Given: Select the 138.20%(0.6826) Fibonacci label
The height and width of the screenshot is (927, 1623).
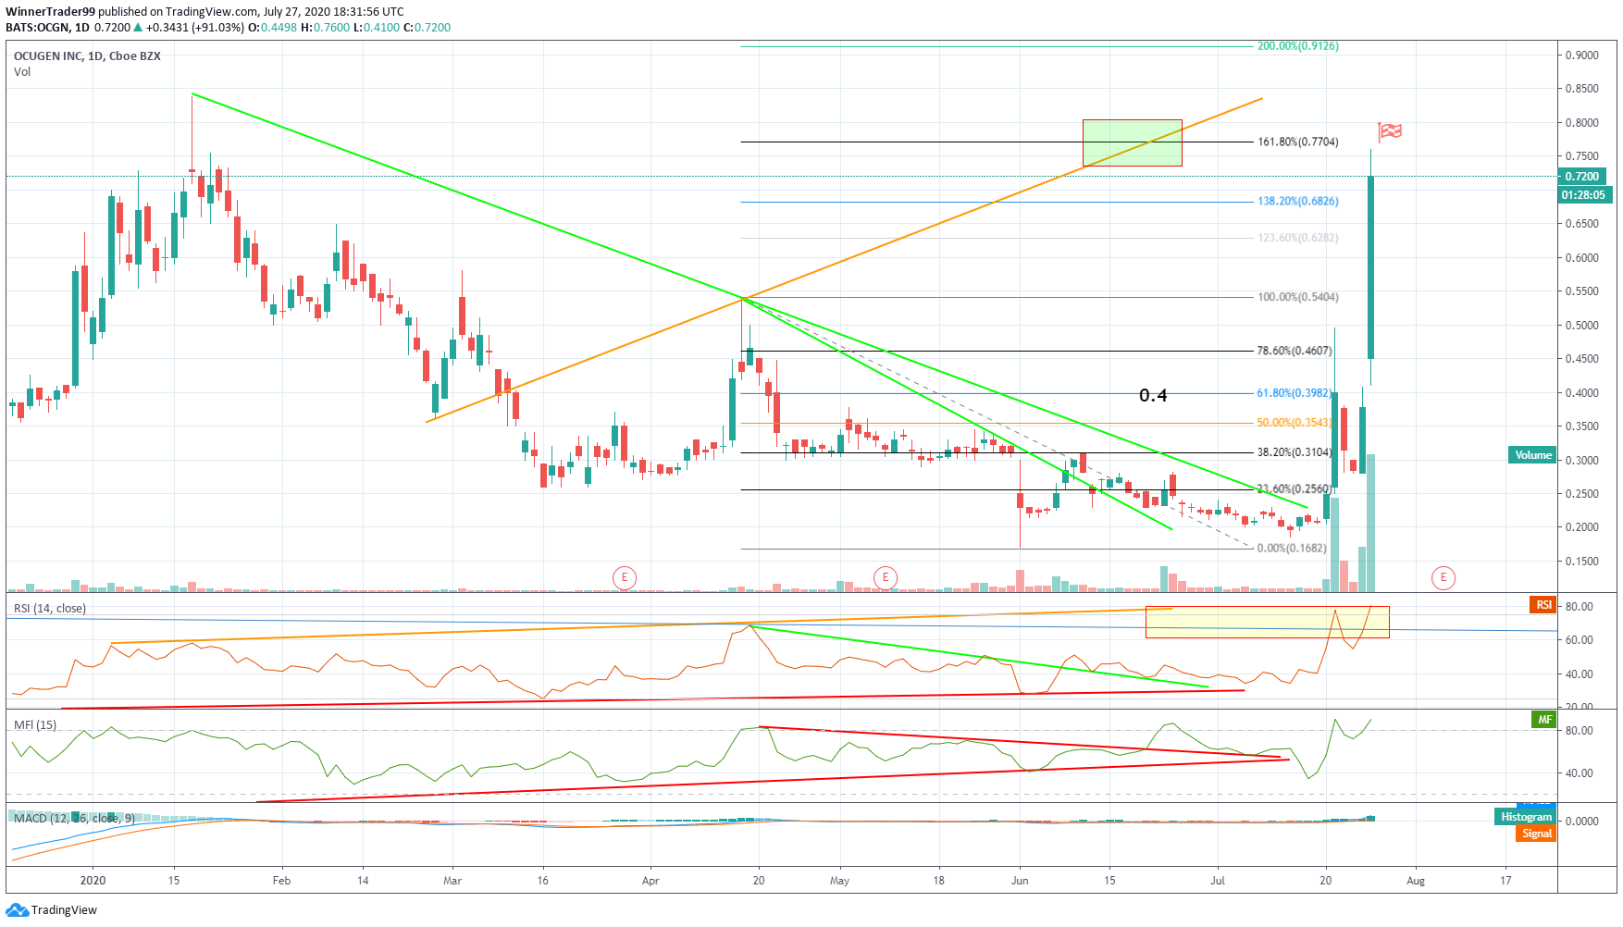Looking at the screenshot, I should click(1297, 202).
